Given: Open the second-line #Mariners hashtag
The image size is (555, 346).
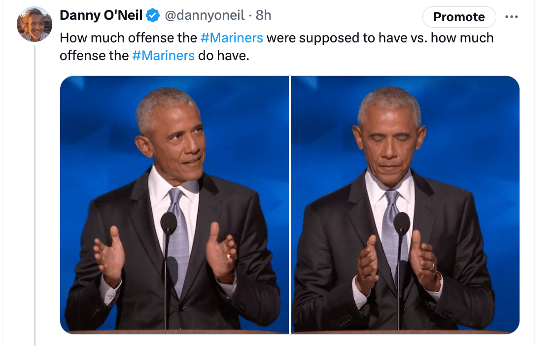Looking at the screenshot, I should tap(163, 56).
